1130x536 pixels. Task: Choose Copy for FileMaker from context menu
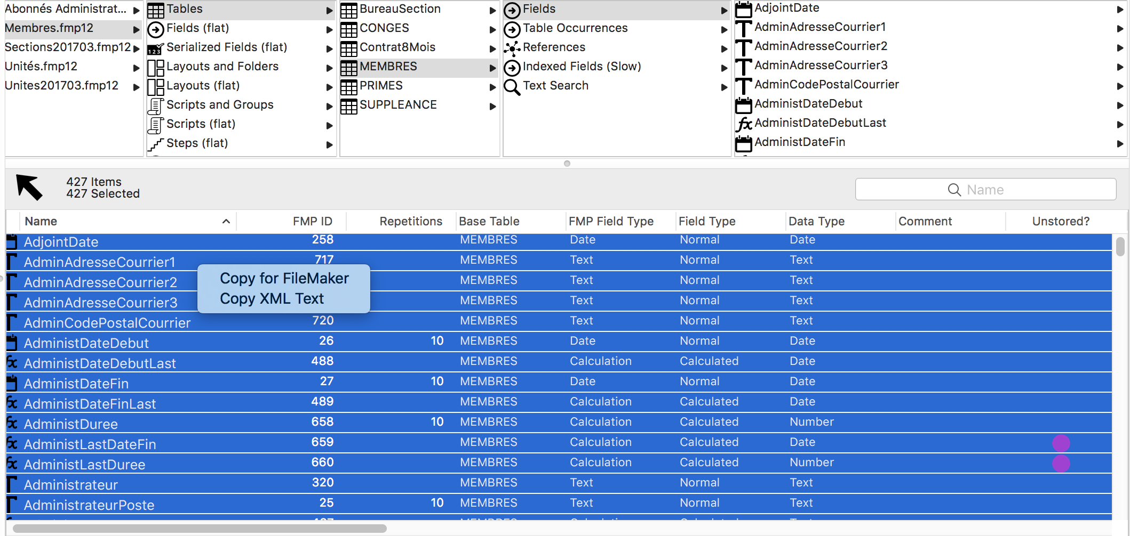[284, 279]
